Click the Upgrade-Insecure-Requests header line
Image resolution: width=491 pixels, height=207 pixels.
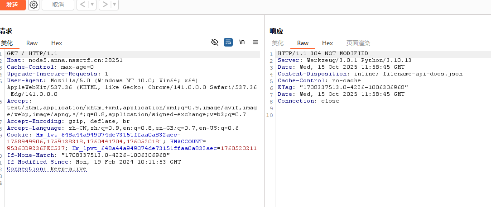tap(58, 74)
